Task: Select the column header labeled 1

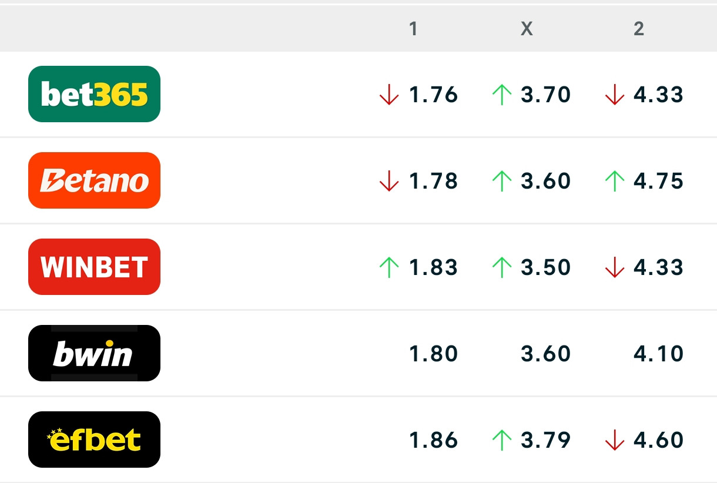Action: 413,28
